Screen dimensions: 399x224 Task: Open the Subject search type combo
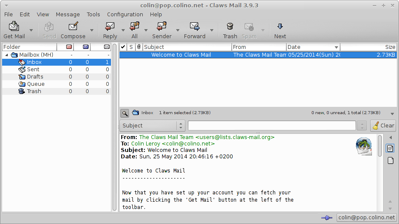tap(152, 125)
